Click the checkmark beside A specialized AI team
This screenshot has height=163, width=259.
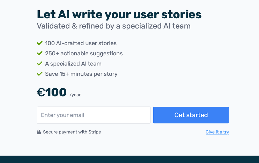point(40,64)
